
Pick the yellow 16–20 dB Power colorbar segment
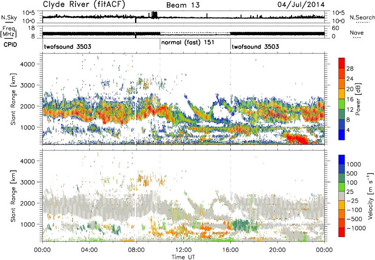pyautogui.click(x=342, y=93)
